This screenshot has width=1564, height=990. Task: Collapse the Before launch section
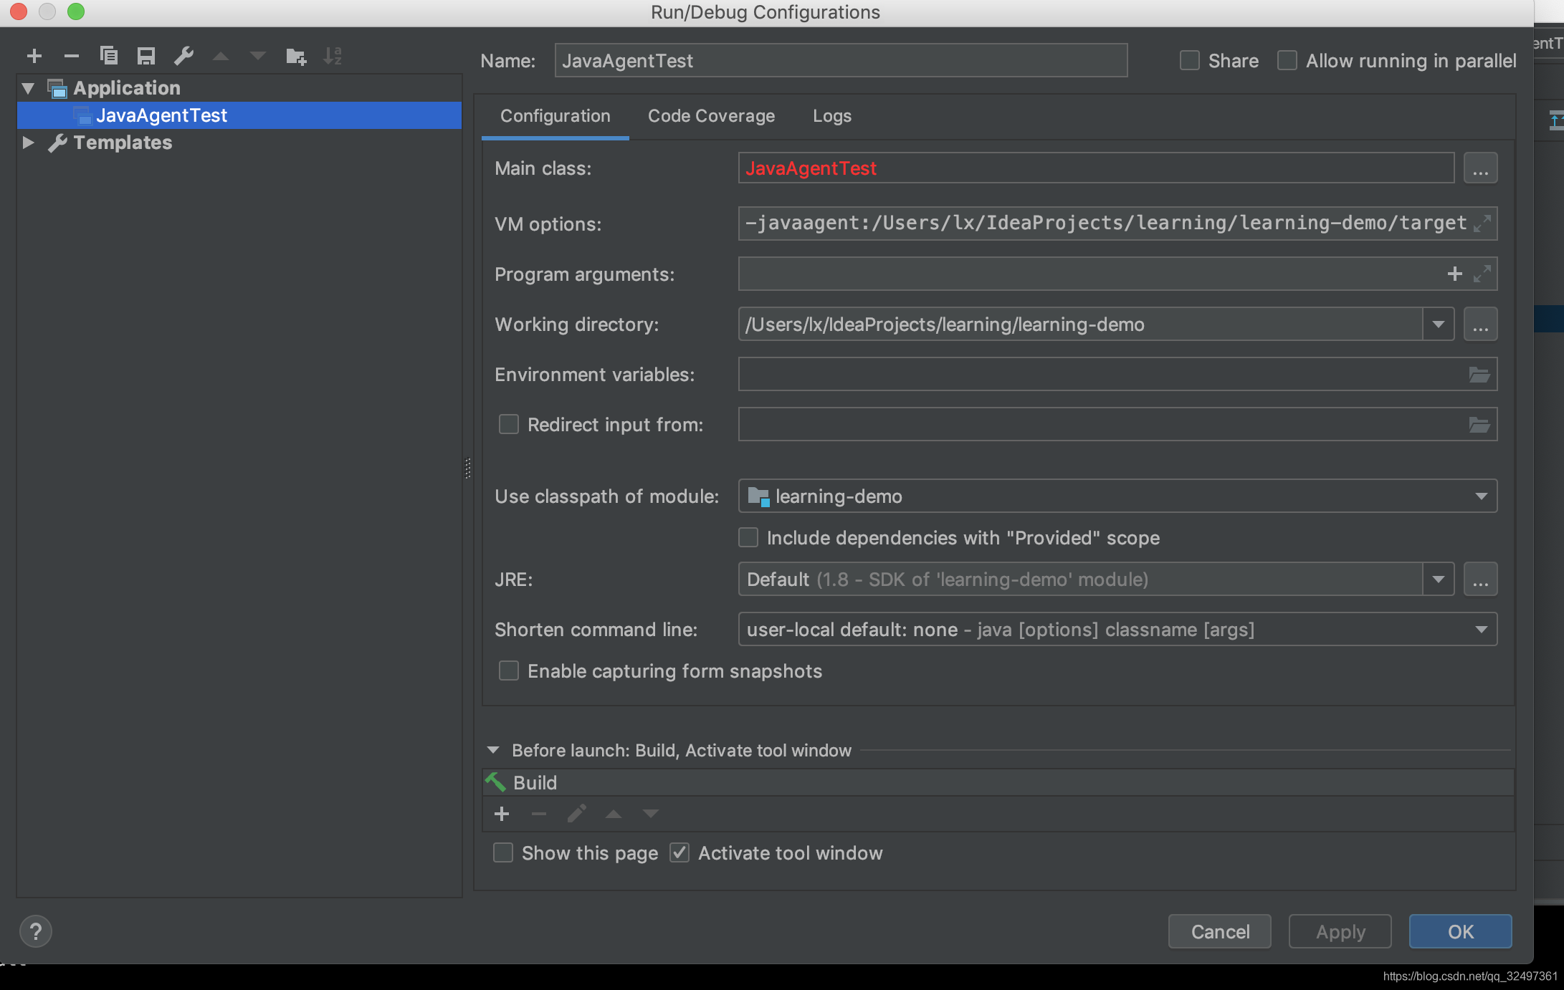(493, 750)
